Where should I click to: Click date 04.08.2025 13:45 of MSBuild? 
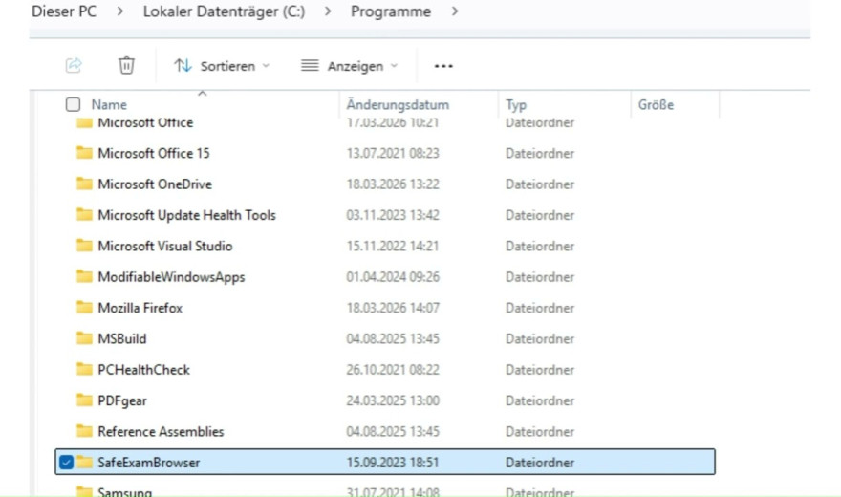click(393, 339)
